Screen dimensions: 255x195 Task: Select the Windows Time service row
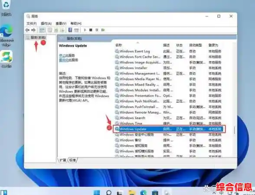click(x=168, y=123)
